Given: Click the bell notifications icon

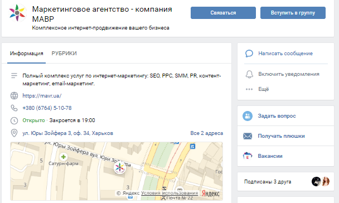Looking at the screenshot, I should coord(249,74).
